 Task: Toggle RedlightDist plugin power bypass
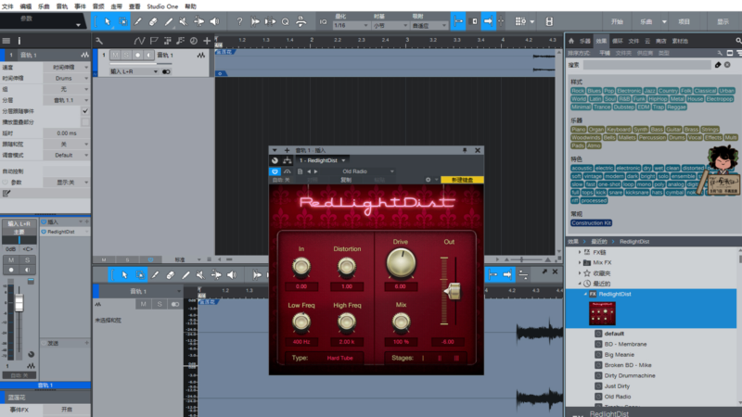coord(275,171)
